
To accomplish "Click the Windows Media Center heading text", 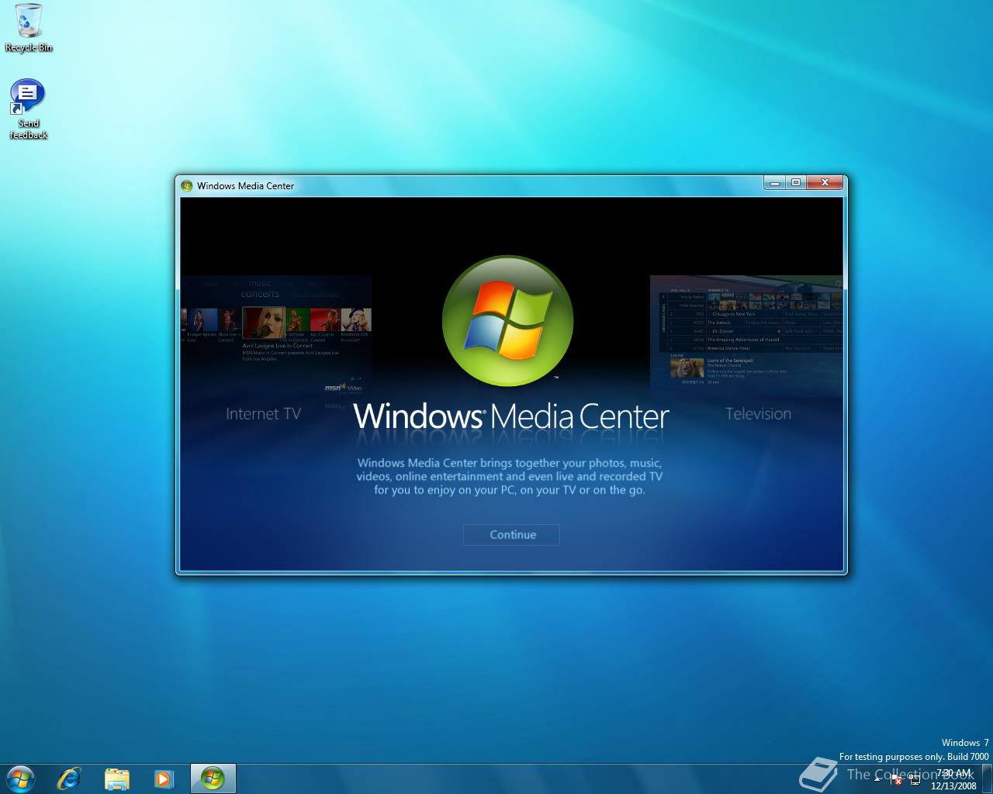I will coord(511,416).
